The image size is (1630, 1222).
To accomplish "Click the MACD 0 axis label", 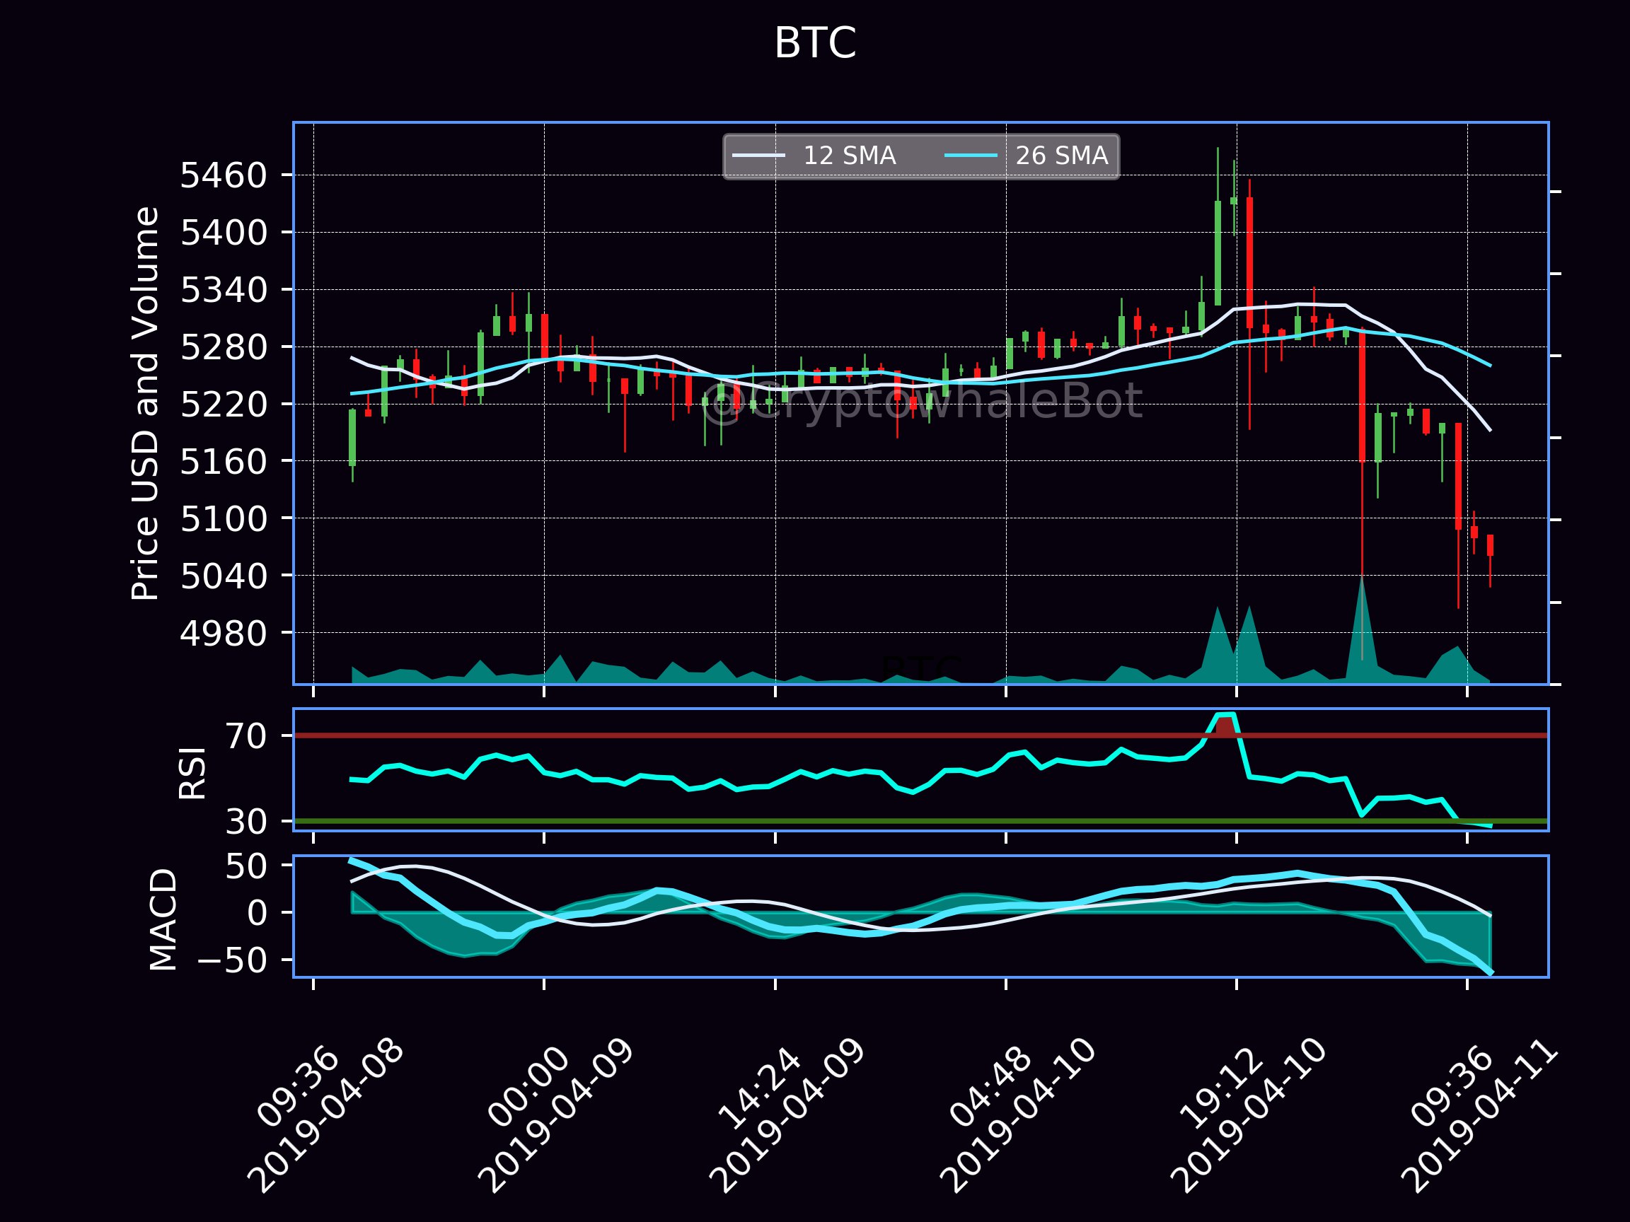I will (258, 914).
